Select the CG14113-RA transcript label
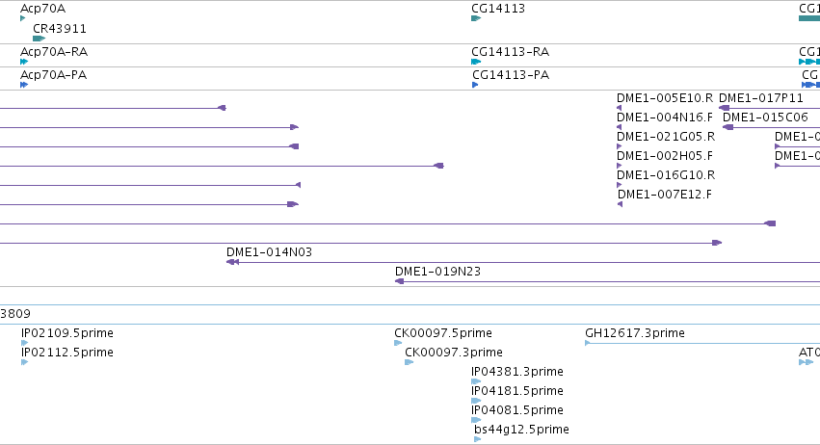Screen dimensions: 820x445 click(x=511, y=52)
